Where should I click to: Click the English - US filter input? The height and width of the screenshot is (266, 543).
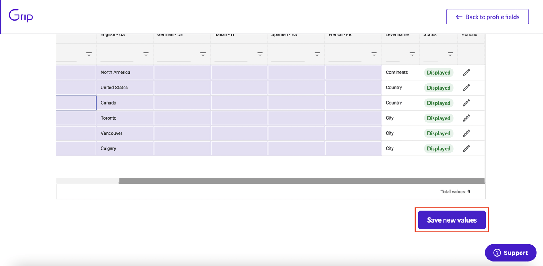point(117,54)
